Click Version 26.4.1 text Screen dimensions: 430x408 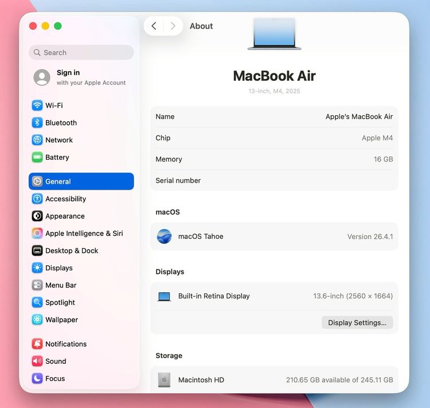coord(370,237)
